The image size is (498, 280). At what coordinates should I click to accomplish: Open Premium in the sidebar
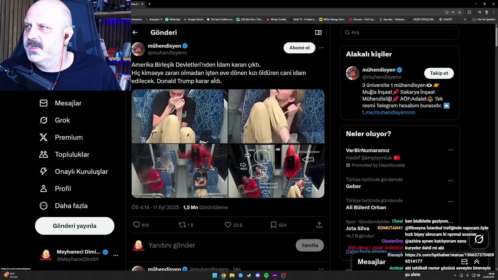pos(61,137)
